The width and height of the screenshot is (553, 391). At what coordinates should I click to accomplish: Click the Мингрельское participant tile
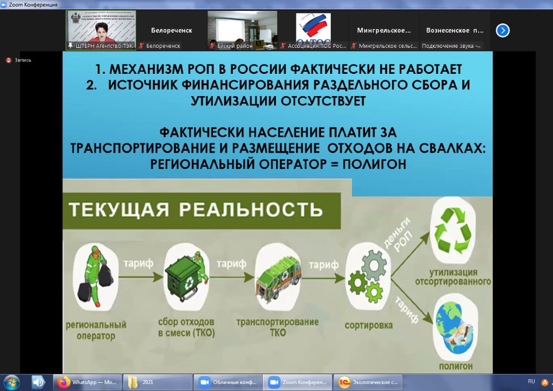point(384,30)
